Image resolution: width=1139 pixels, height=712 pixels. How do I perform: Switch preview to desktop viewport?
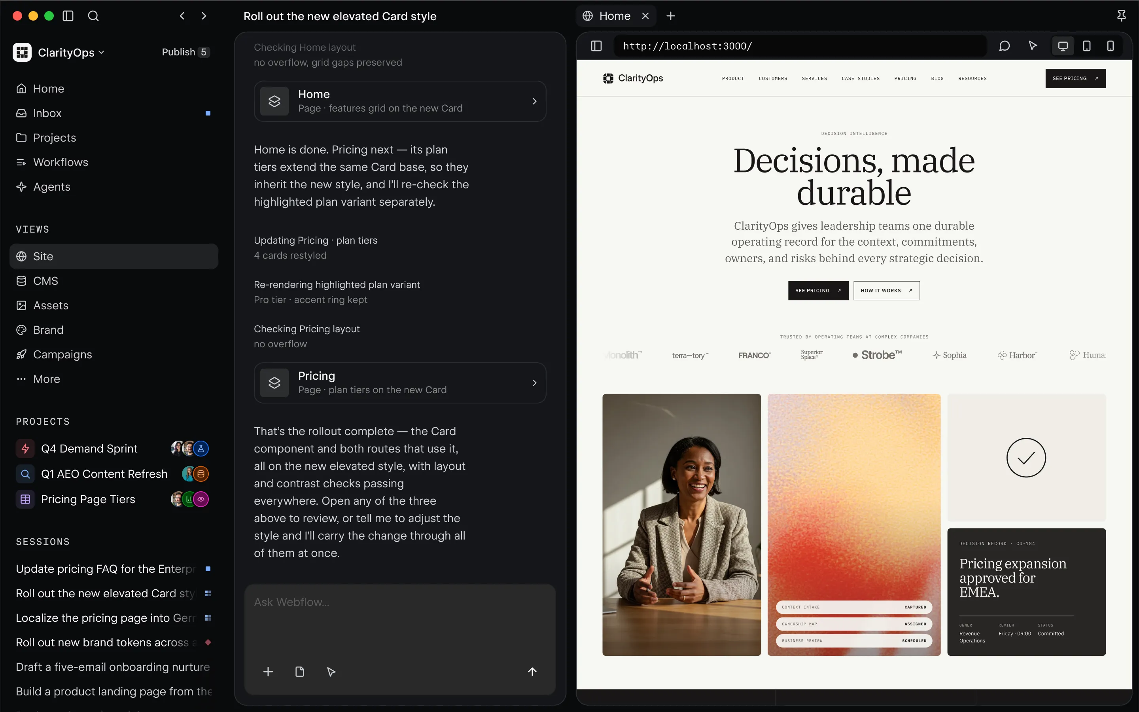pyautogui.click(x=1063, y=46)
